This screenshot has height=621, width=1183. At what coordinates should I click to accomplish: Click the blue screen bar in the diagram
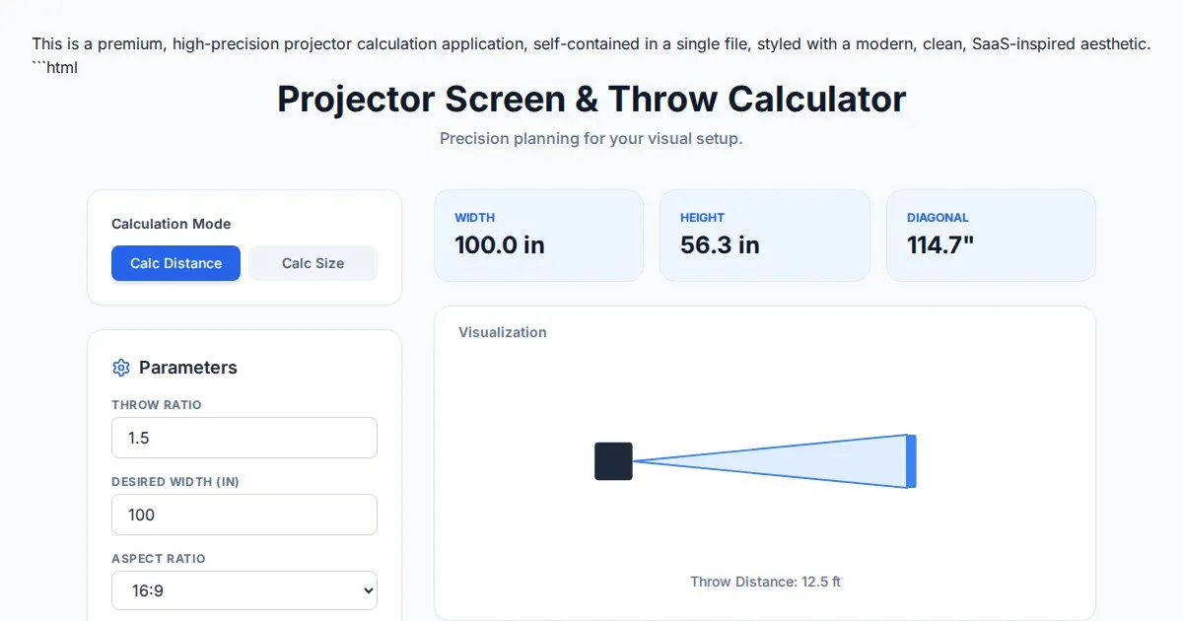click(911, 460)
